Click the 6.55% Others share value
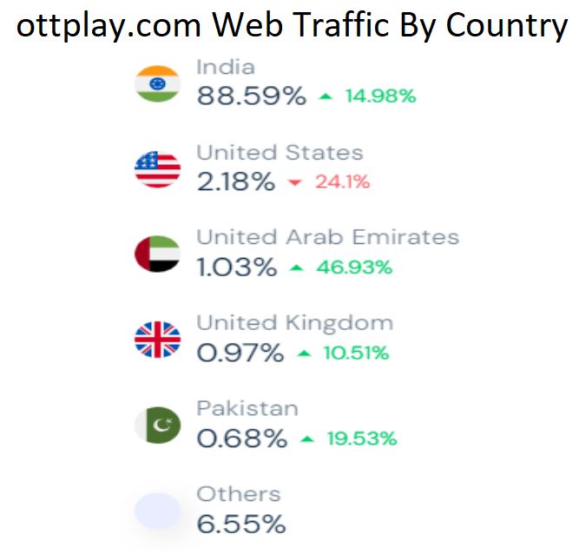Viewport: 579px width, 554px height. click(x=240, y=524)
